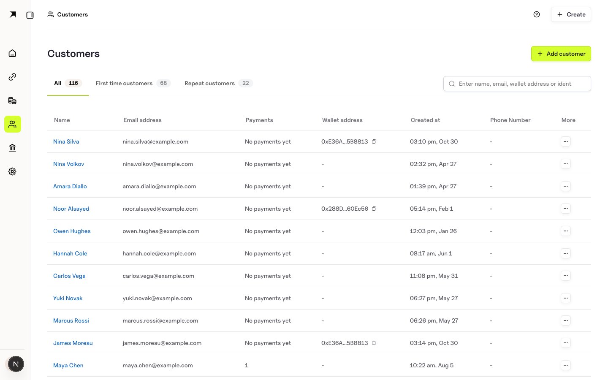Click the 0x288D...60Ec56 wallet address

345,209
